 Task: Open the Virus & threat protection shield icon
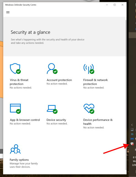15,69
